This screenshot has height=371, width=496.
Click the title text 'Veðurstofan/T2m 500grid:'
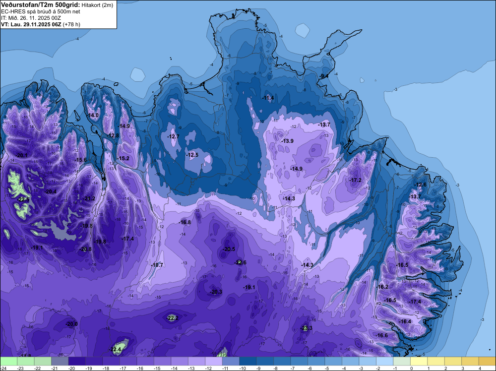[x=40, y=5]
